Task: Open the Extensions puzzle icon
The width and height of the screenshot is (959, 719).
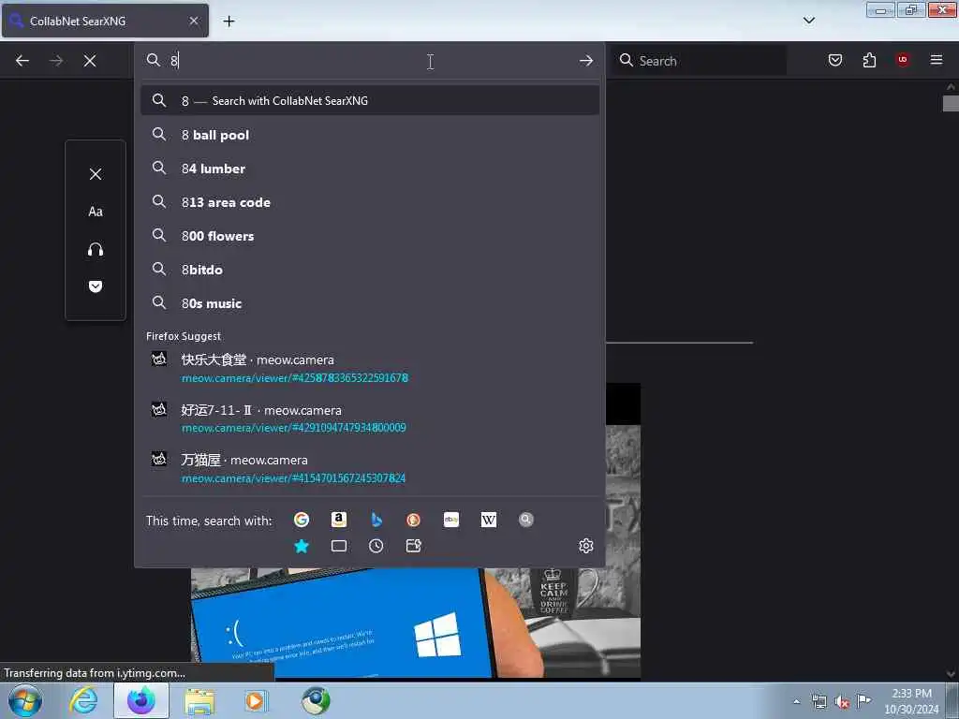Action: (869, 60)
